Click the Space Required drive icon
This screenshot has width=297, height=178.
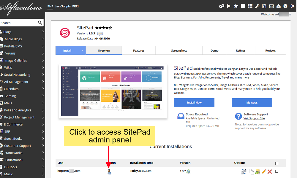point(181,116)
